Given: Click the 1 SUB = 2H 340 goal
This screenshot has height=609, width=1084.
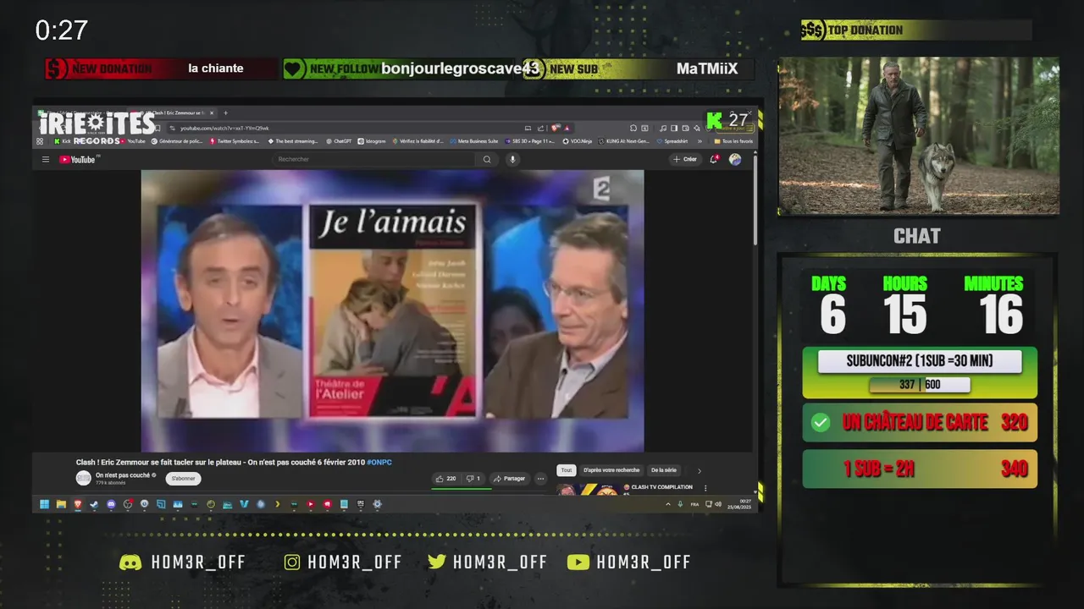Looking at the screenshot, I should click(920, 469).
